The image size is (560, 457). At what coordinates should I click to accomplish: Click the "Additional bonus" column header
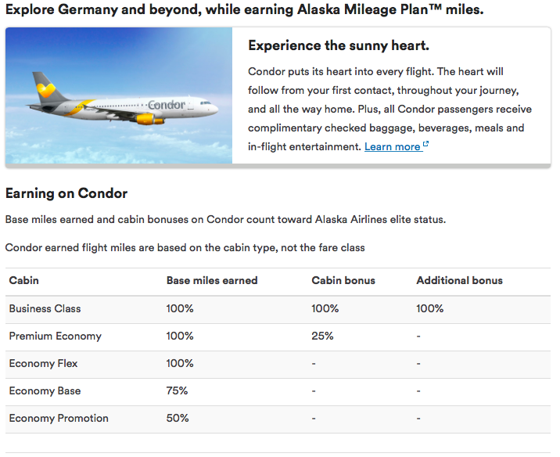[x=459, y=280]
